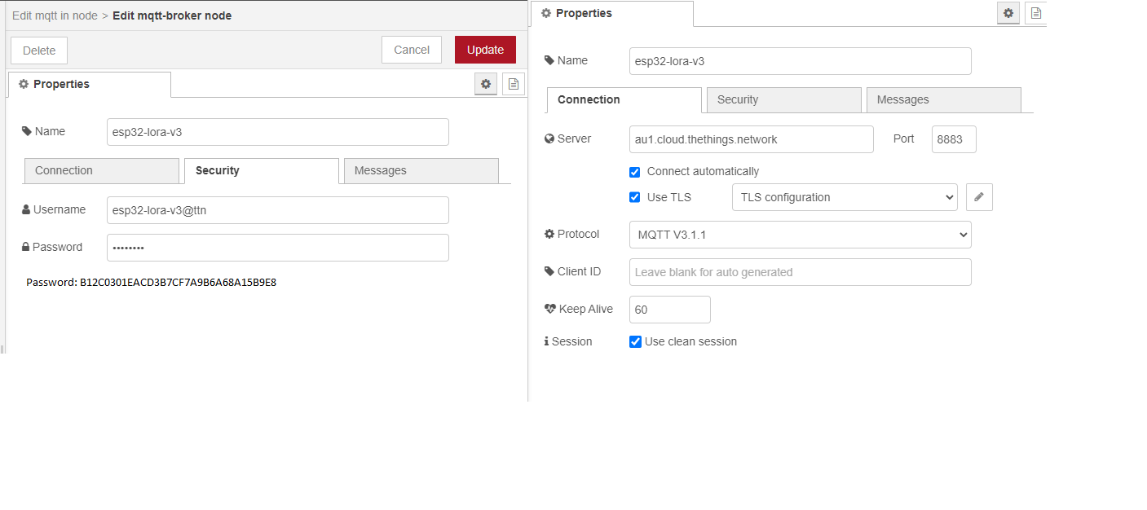
Task: Click the Client ID input field
Action: [800, 272]
